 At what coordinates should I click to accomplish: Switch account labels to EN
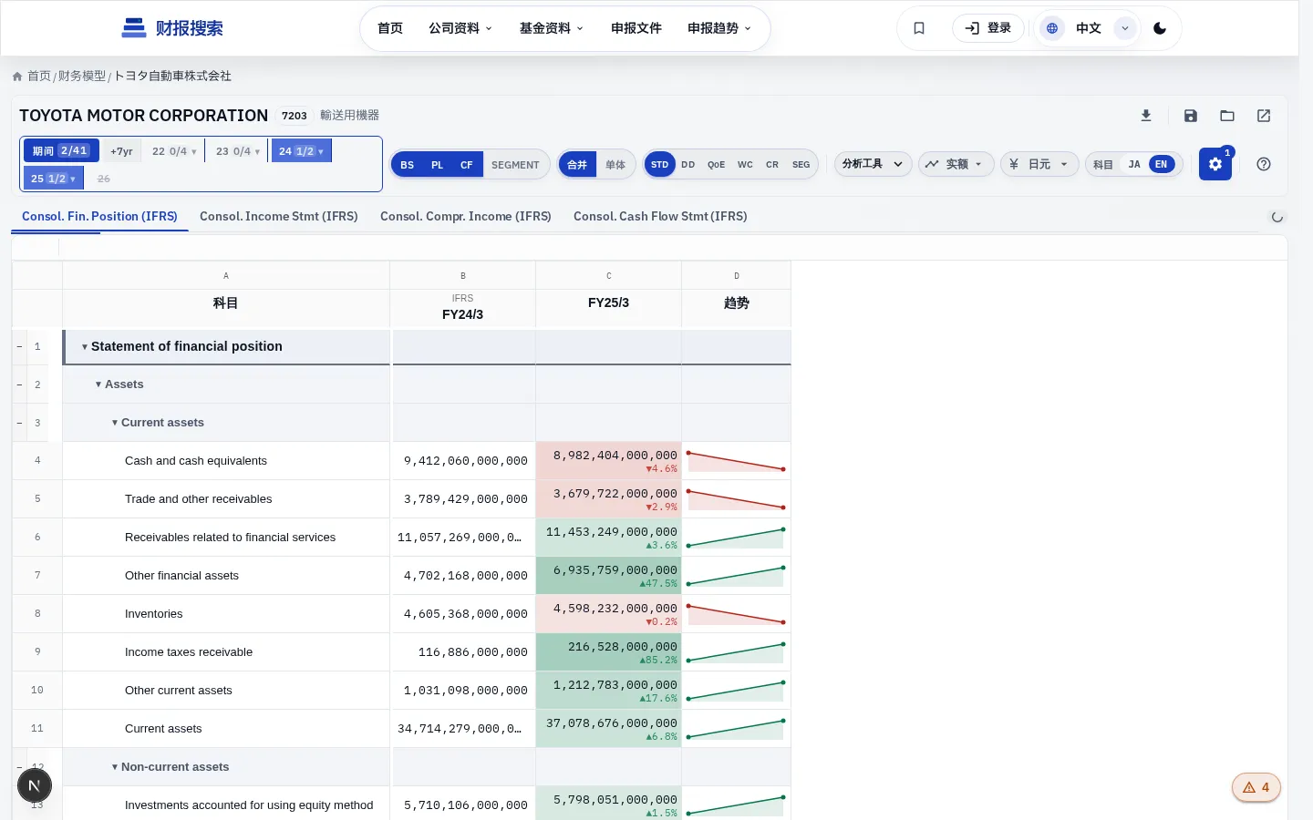(1161, 164)
